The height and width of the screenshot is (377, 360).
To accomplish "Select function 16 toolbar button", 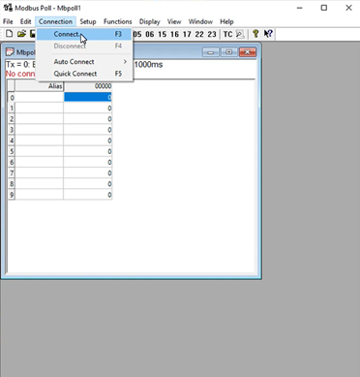I will [174, 34].
